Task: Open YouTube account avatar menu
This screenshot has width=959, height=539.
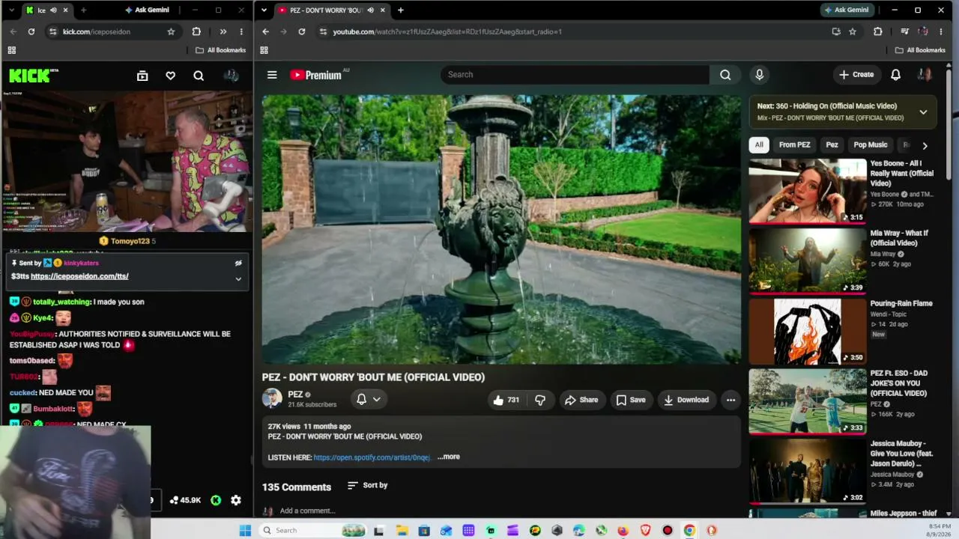Action: 925,75
